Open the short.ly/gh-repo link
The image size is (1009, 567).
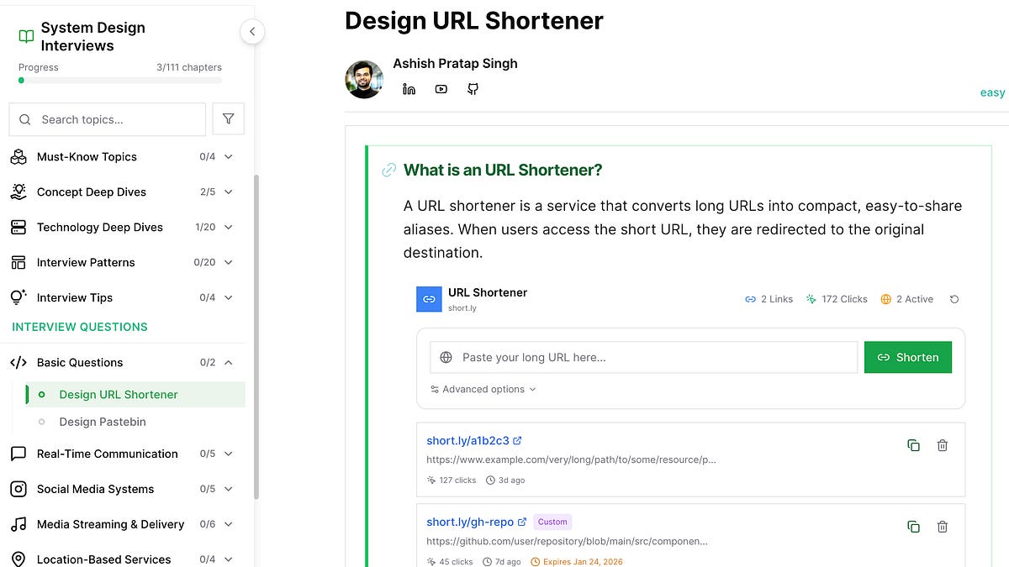pos(470,522)
